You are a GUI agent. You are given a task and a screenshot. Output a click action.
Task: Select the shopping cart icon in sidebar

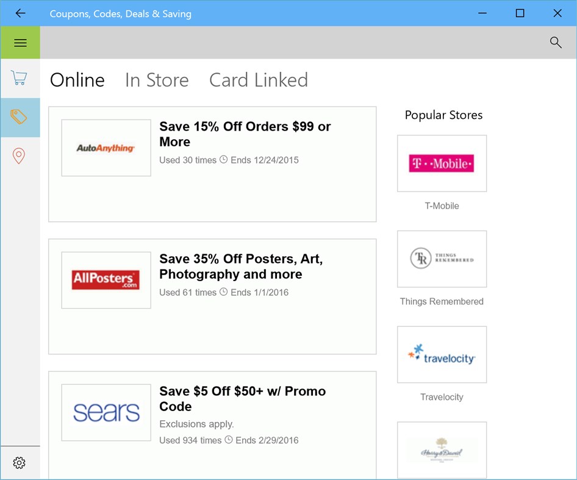19,78
